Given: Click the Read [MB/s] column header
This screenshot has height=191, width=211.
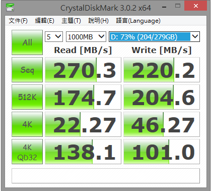Looking at the screenshot, I should tap(83, 50).
